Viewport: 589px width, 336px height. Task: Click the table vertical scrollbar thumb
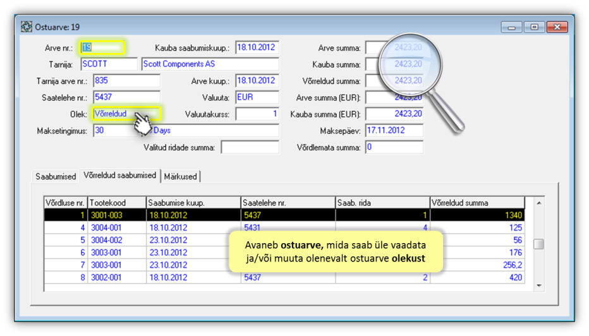538,244
